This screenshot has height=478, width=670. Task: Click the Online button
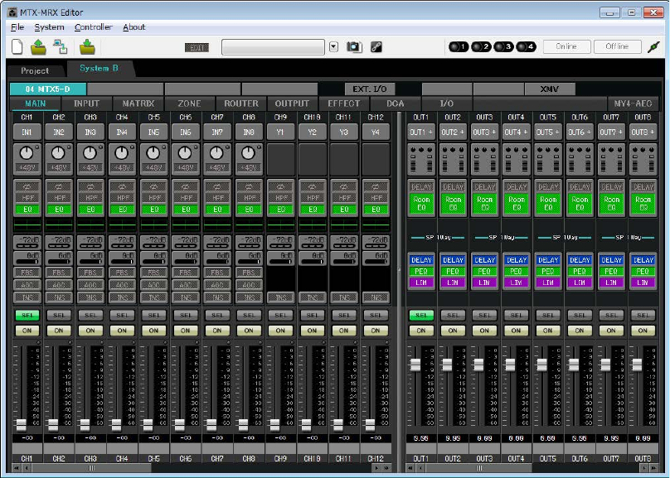(x=566, y=46)
